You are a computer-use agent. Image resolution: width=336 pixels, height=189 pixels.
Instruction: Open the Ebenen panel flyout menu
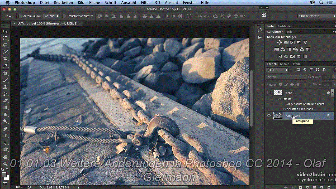[x=334, y=64]
